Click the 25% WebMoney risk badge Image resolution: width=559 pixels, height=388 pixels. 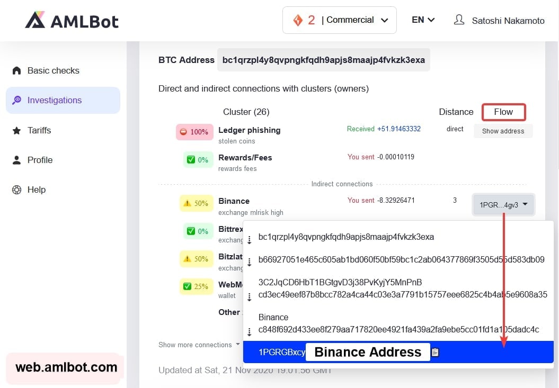coord(196,286)
